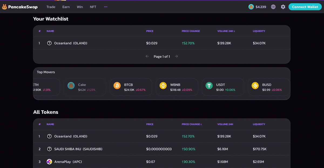
Task: Open the Cake top mover card
Action: [85, 87]
